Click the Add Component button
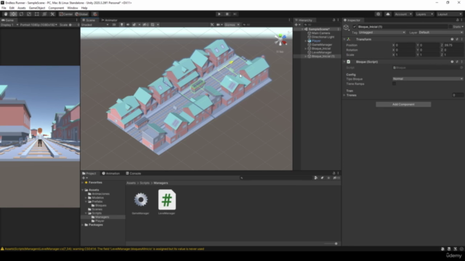The height and width of the screenshot is (261, 465). coord(403,104)
